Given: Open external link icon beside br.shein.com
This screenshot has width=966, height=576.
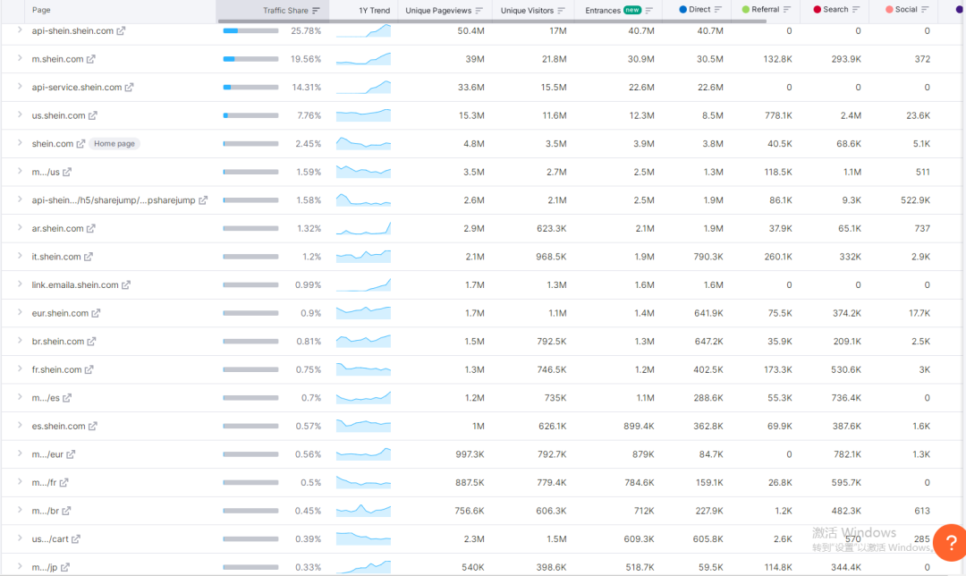Looking at the screenshot, I should [x=91, y=342].
